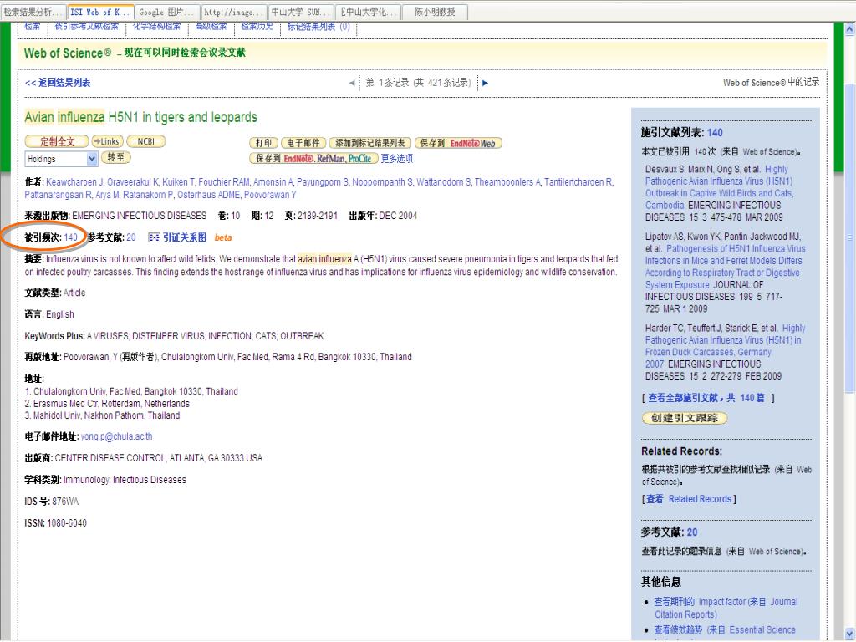The image size is (856, 642).
Task: Click 返回结果列表 back link
Action: tap(58, 83)
